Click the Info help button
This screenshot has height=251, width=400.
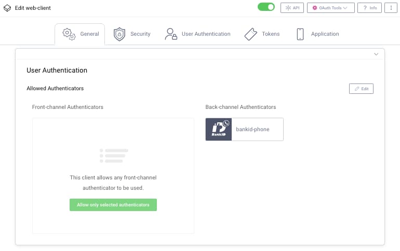tap(369, 8)
